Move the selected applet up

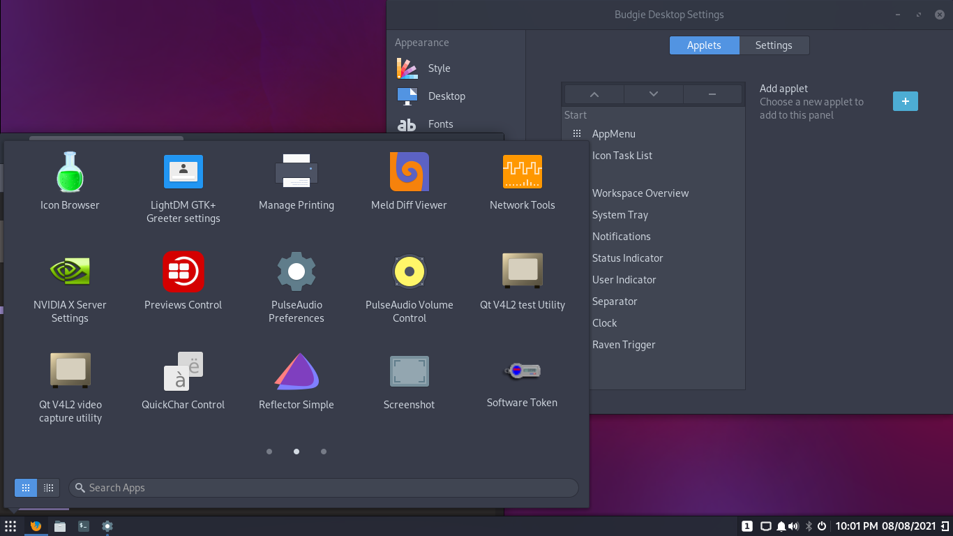594,94
